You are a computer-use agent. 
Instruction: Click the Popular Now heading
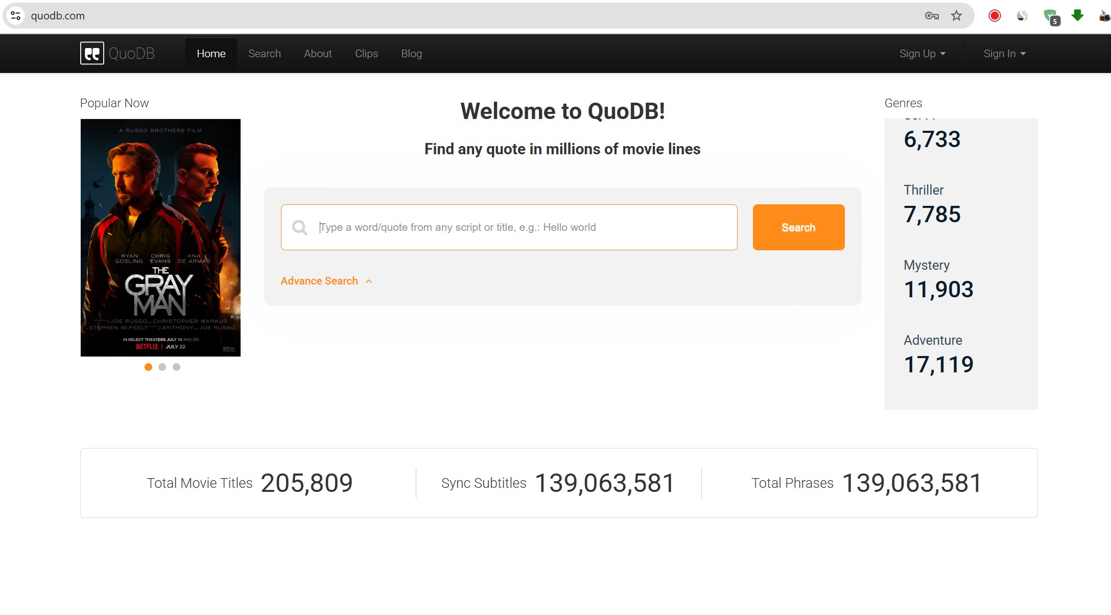(114, 103)
